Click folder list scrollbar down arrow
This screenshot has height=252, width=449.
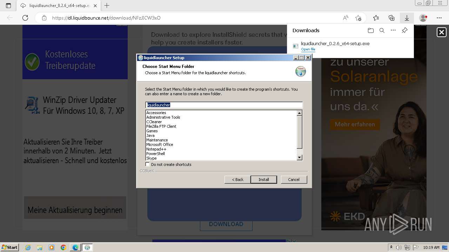point(300,157)
